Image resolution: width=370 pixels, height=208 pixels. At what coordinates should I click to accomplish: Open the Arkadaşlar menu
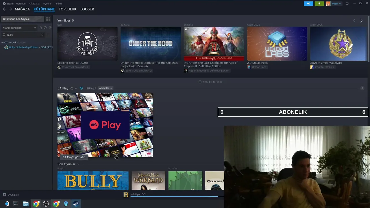point(35,3)
